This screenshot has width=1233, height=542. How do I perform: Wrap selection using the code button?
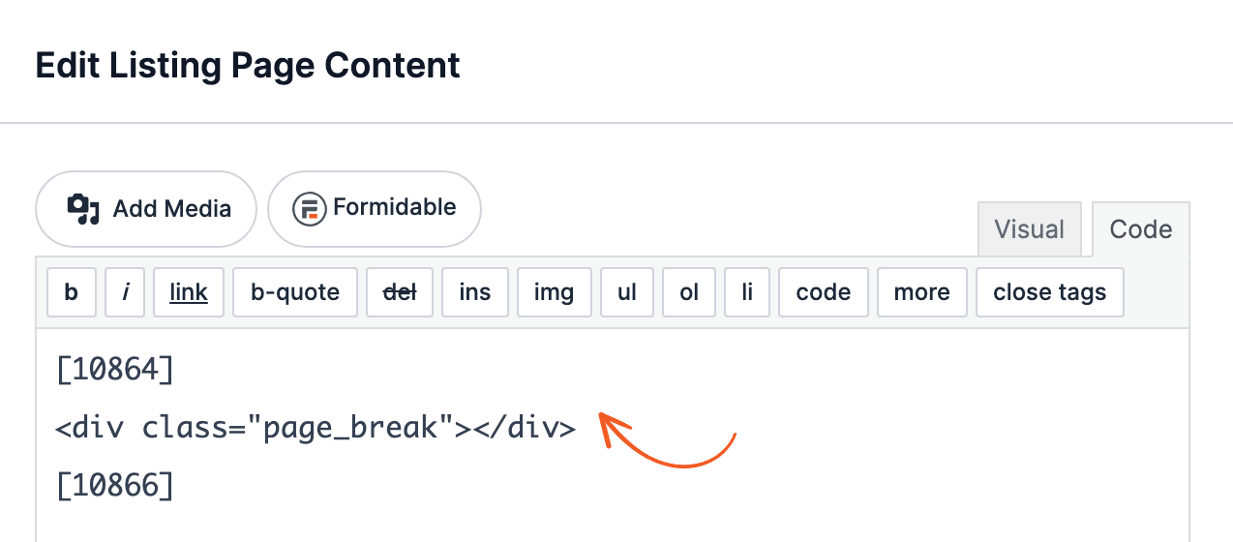pyautogui.click(x=824, y=292)
